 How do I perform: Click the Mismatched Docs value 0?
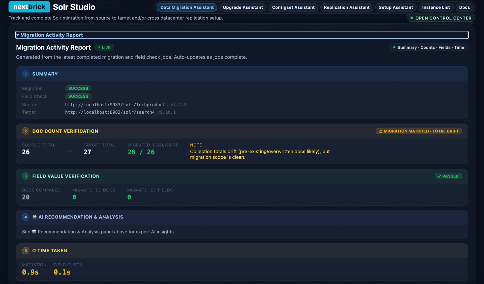point(74,197)
